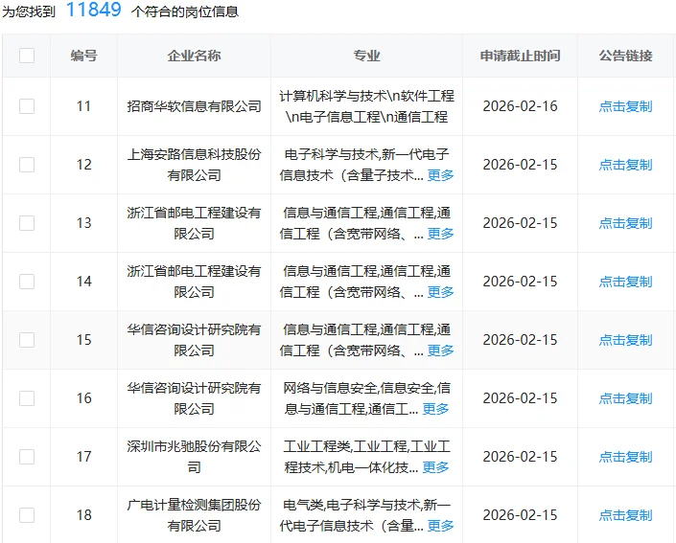Expand 更多 majors in row 18
Image resolution: width=676 pixels, height=543 pixels.
(x=441, y=526)
